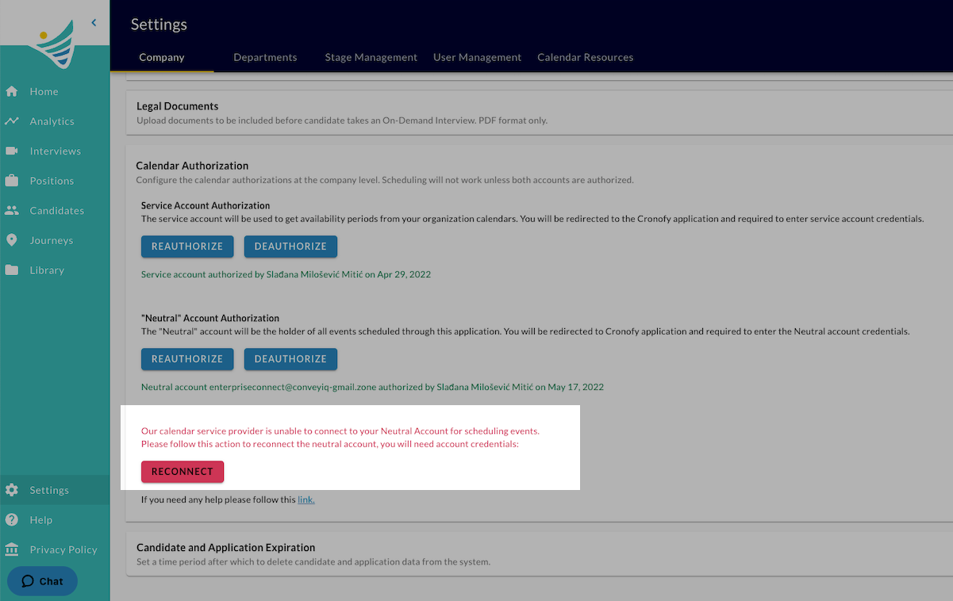This screenshot has height=601, width=953.
Task: Click the Home house icon
Action: pos(12,91)
